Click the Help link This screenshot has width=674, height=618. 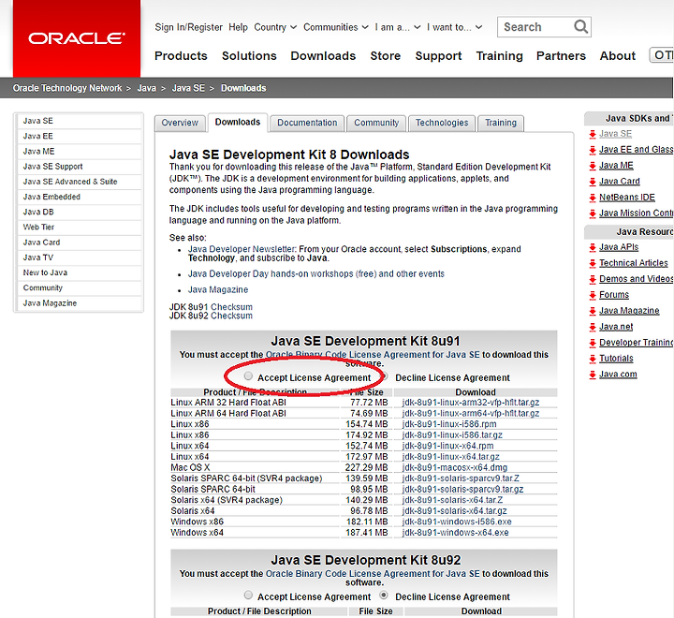pos(238,27)
